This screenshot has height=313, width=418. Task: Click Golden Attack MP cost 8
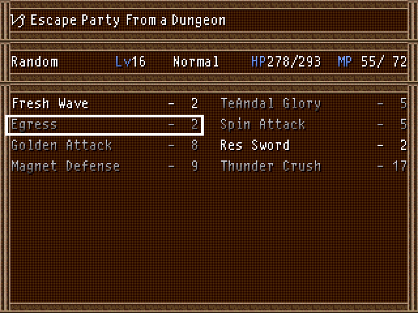(195, 145)
